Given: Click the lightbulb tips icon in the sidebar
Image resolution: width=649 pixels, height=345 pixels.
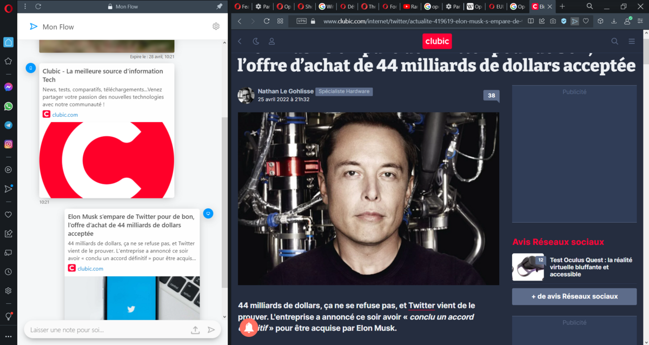Looking at the screenshot, I should [x=8, y=316].
